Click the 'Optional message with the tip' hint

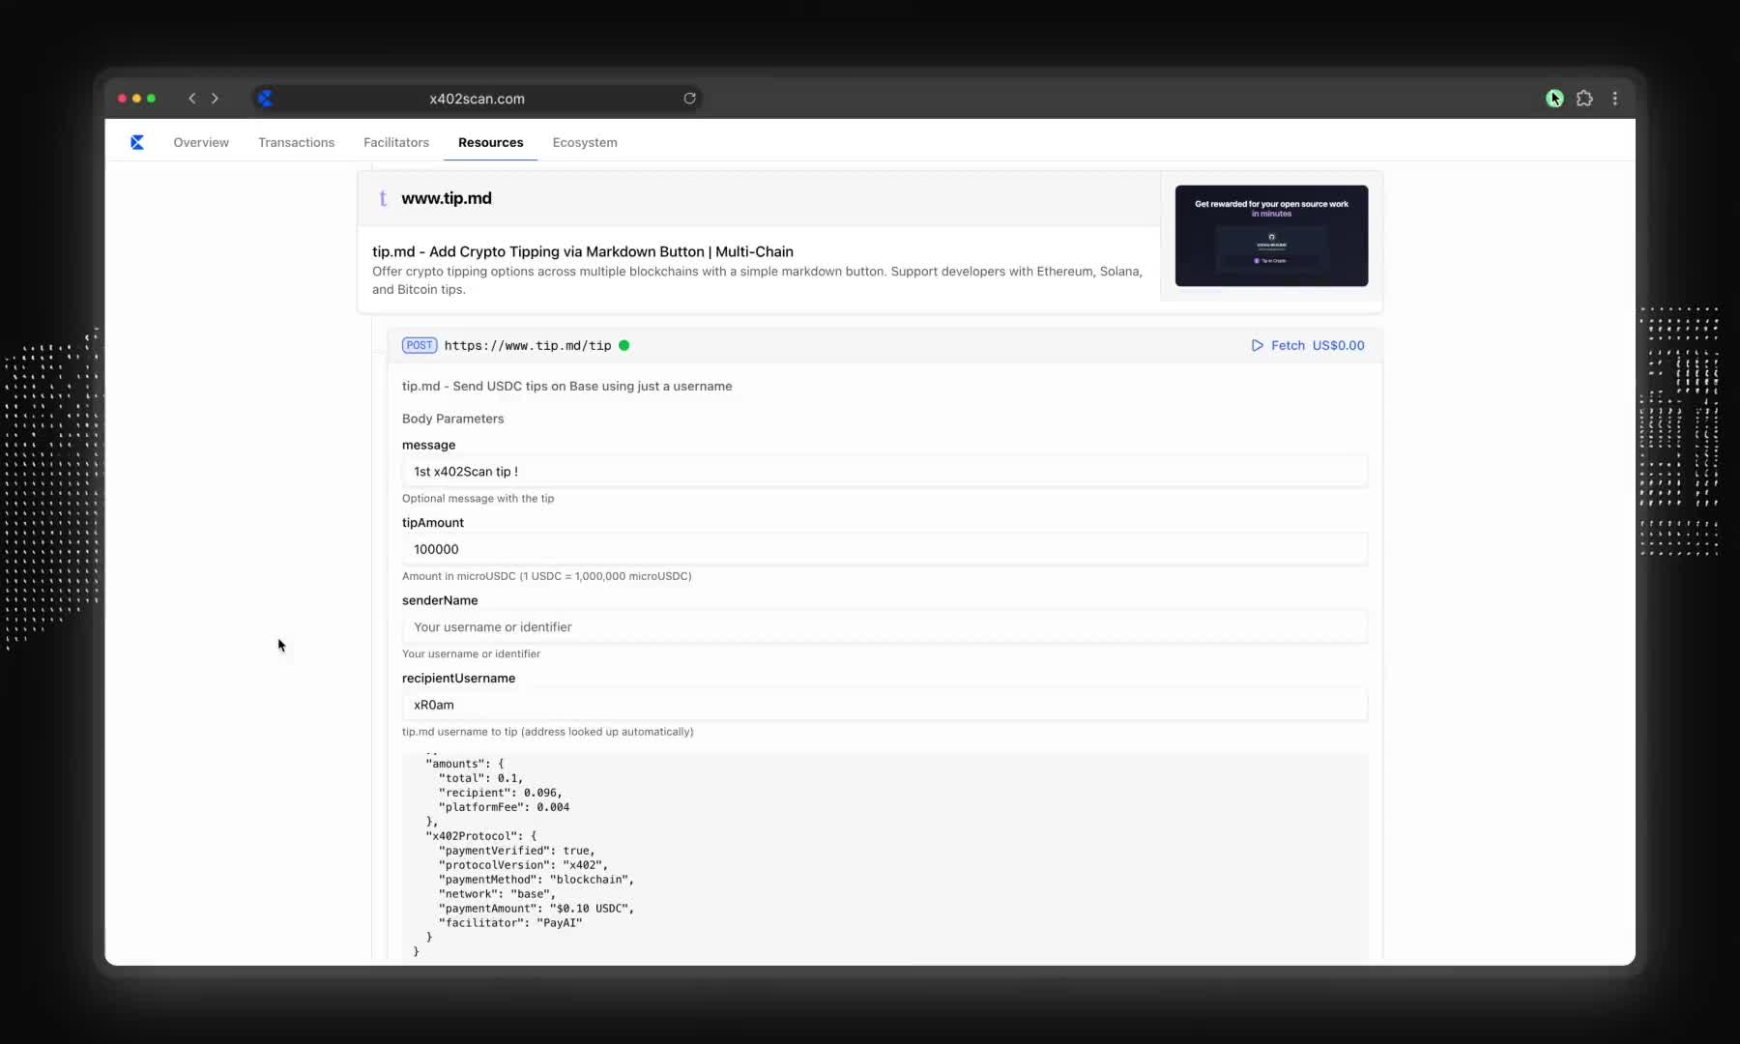pos(478,499)
